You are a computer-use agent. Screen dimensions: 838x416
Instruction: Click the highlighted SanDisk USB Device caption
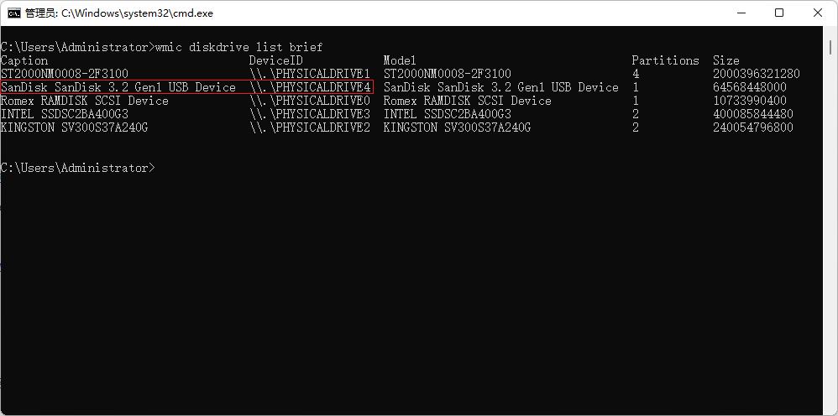(x=118, y=87)
